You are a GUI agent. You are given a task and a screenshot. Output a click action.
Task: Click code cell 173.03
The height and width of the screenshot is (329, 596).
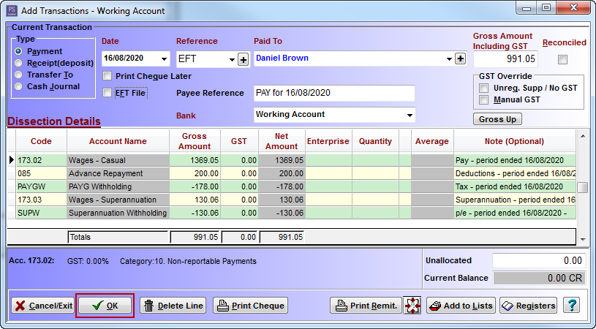point(42,200)
